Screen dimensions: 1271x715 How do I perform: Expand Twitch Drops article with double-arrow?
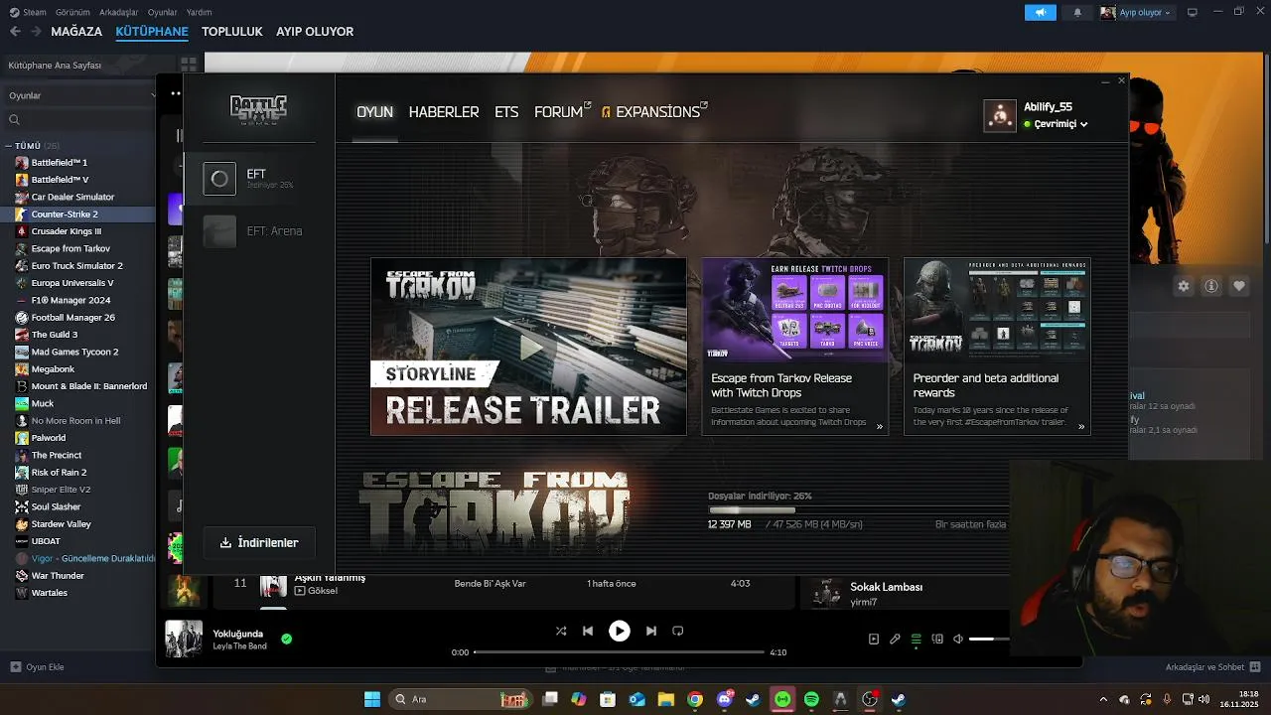879,427
